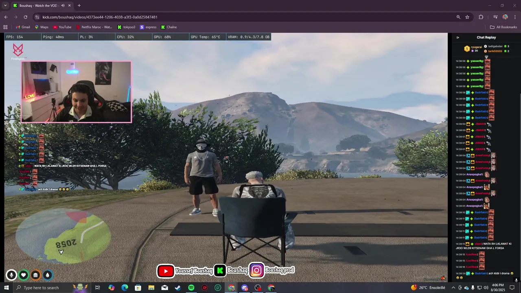Go back to the previous page

(6, 17)
